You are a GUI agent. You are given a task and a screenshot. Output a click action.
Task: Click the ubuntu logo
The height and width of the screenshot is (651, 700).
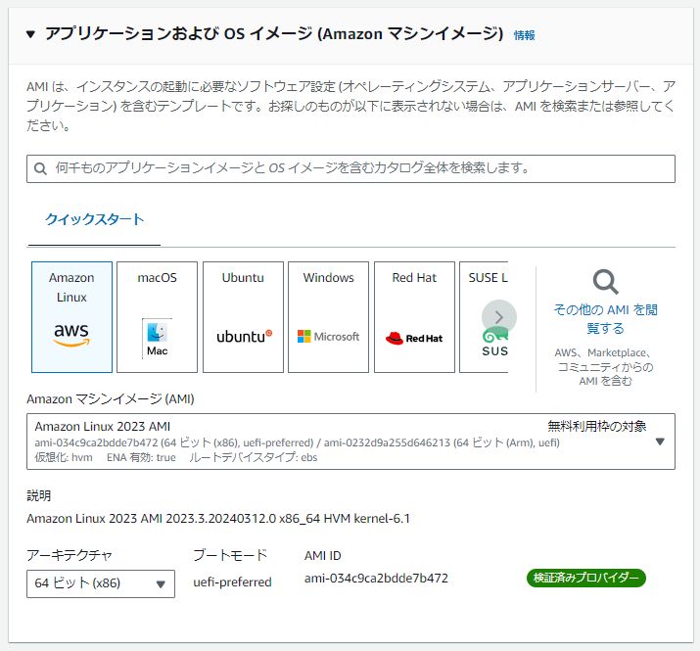pos(244,336)
